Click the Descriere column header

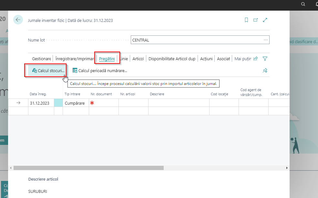(x=157, y=94)
